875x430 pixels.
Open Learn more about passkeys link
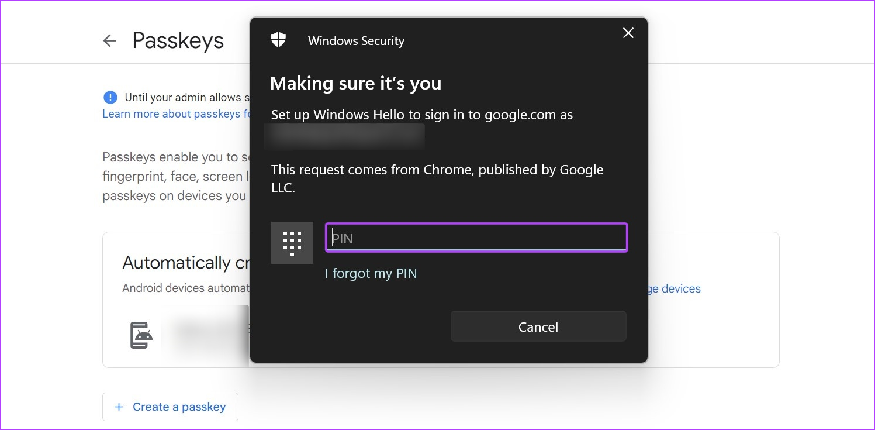point(176,113)
